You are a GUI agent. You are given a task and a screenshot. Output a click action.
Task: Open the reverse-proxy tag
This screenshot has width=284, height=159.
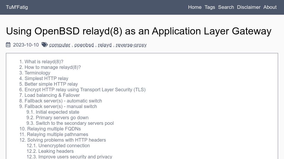(x=131, y=45)
